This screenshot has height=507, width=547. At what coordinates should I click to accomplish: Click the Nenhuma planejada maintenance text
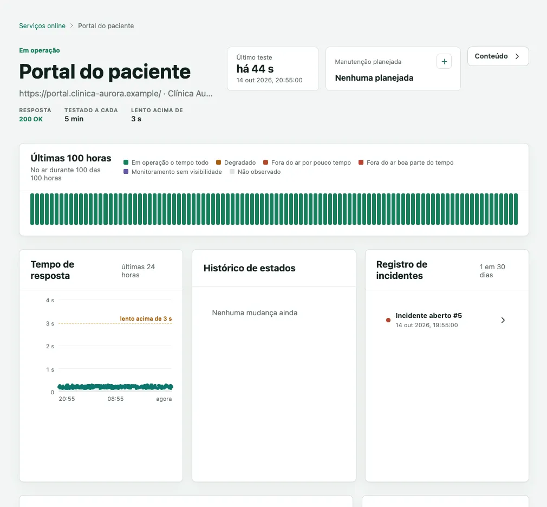click(x=374, y=78)
